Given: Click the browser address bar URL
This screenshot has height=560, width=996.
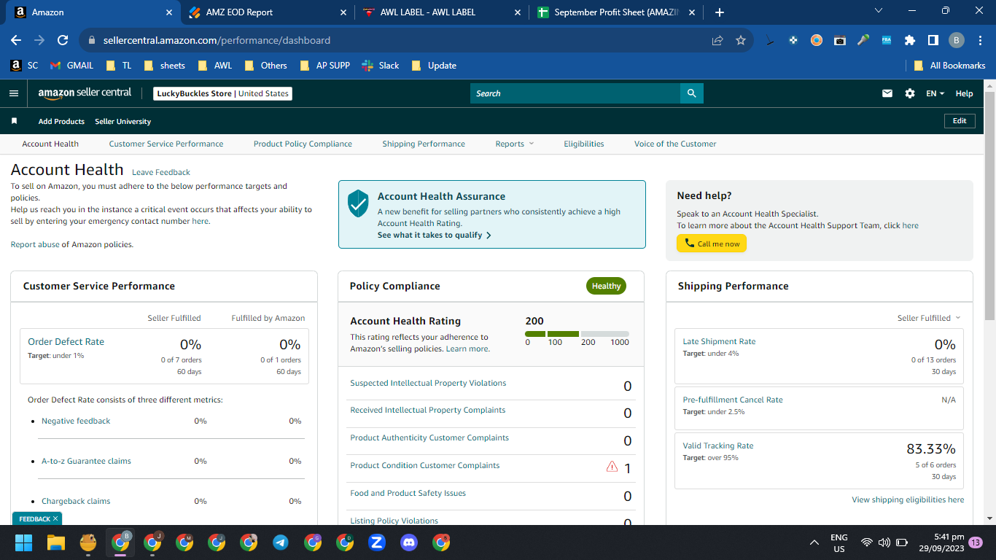Looking at the screenshot, I should coord(217,40).
